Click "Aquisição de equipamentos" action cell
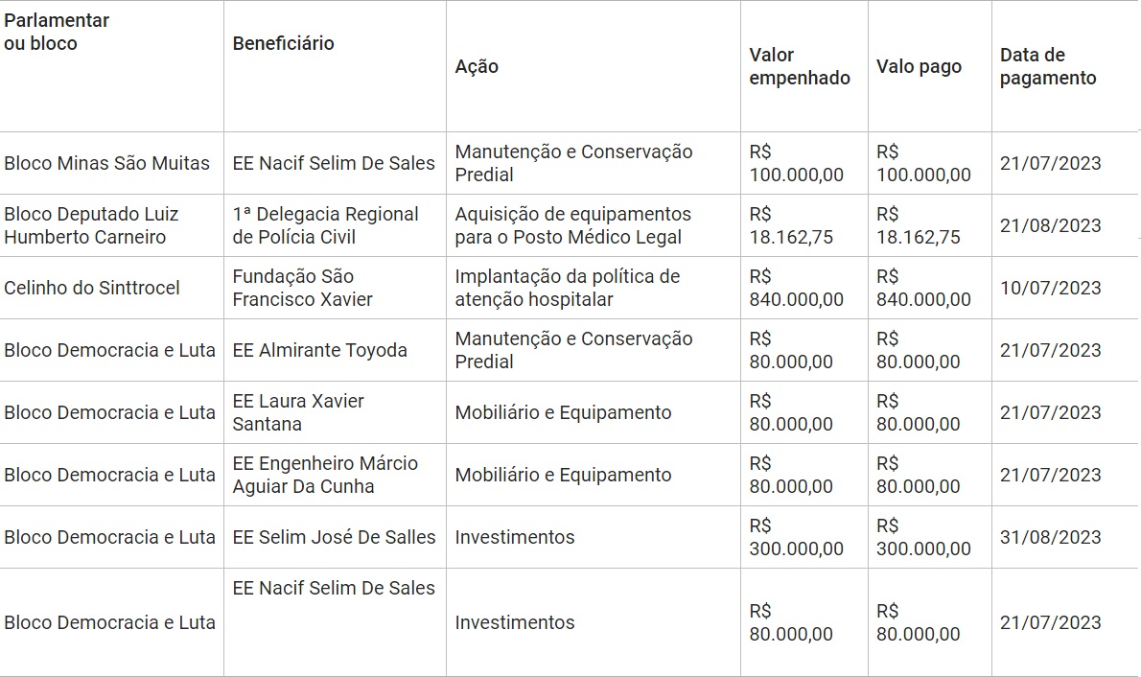 pyautogui.click(x=572, y=225)
